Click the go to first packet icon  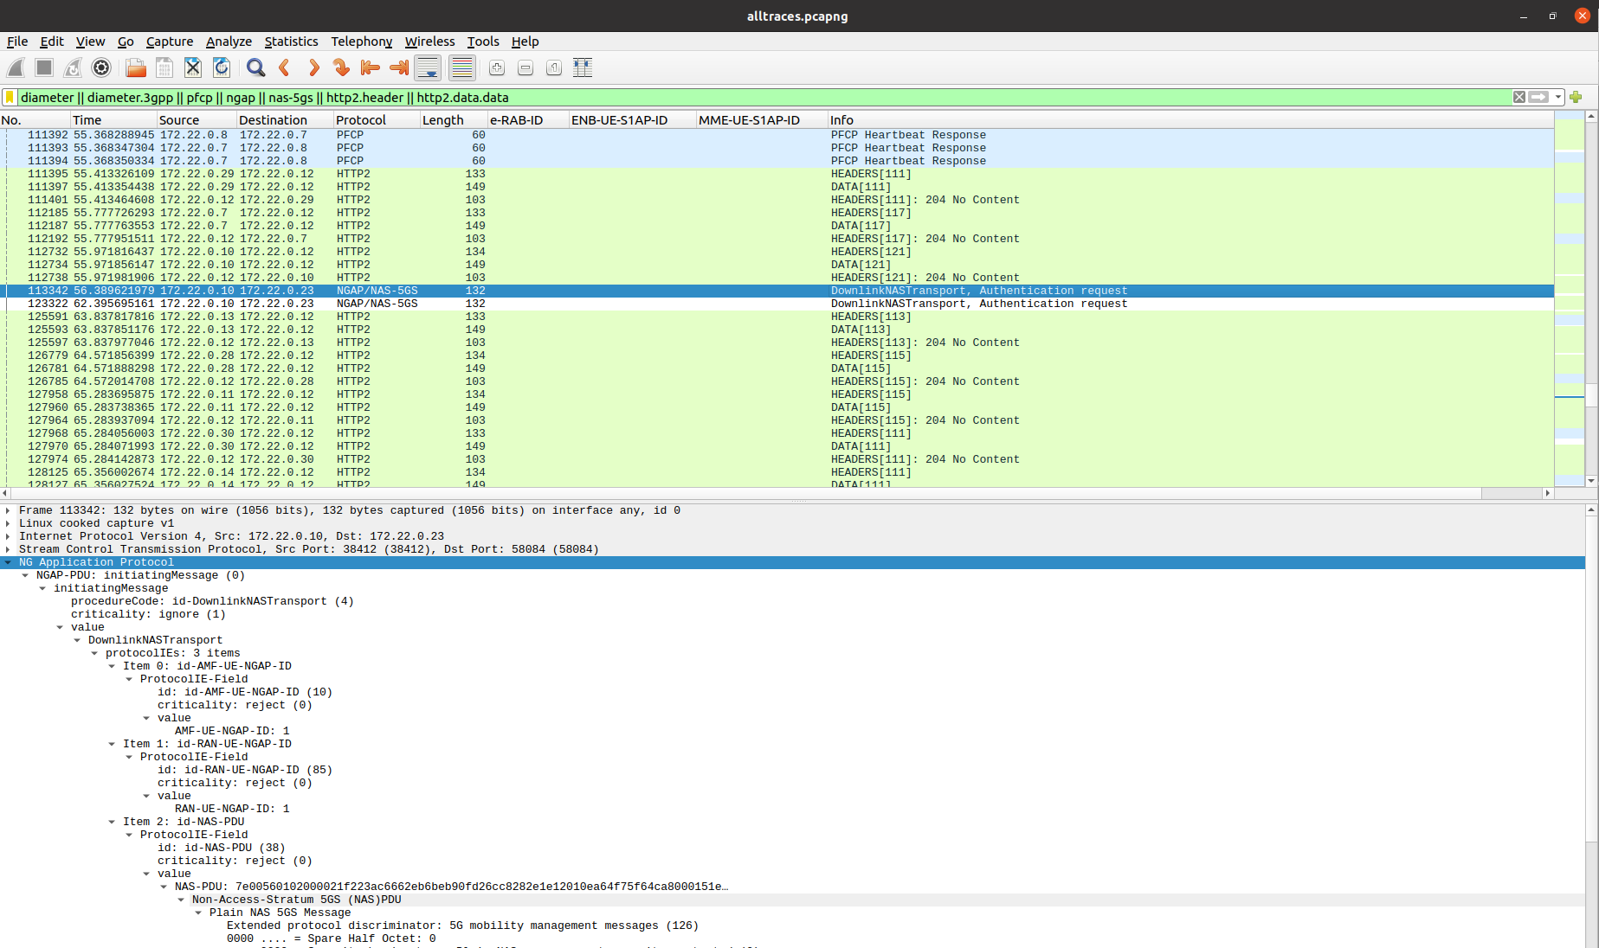(370, 67)
